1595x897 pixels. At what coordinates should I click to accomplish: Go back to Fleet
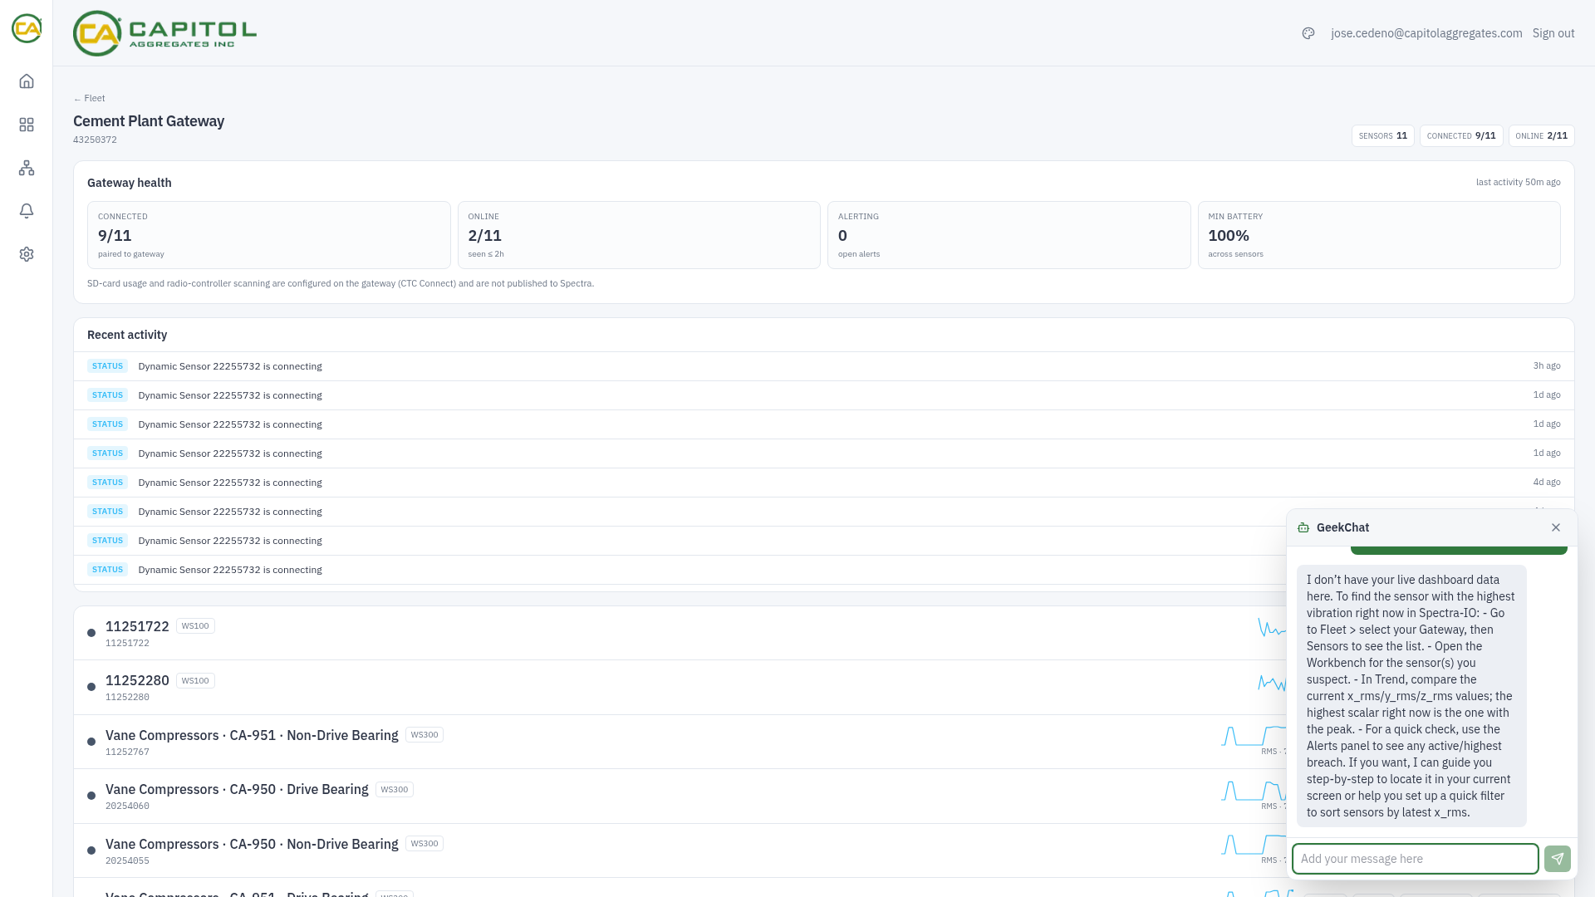pyautogui.click(x=89, y=98)
